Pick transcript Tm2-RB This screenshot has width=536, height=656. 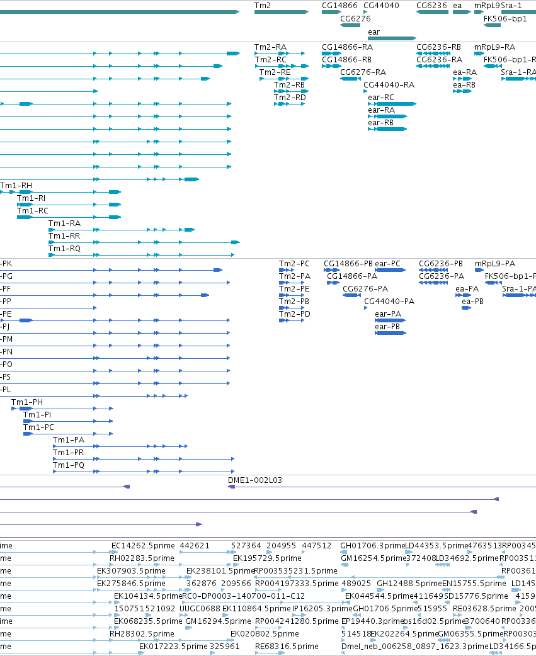pyautogui.click(x=289, y=84)
